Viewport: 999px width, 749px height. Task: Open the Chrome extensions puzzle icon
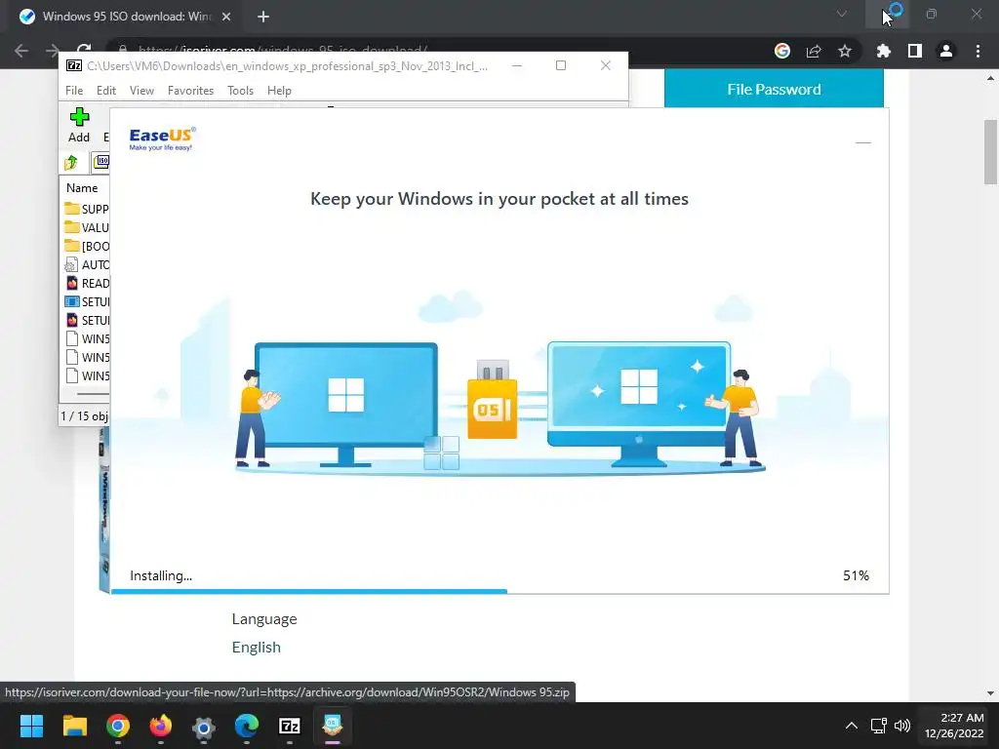pos(883,51)
